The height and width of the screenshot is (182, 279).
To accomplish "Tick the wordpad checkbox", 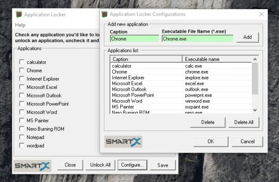I will (x=22, y=145).
